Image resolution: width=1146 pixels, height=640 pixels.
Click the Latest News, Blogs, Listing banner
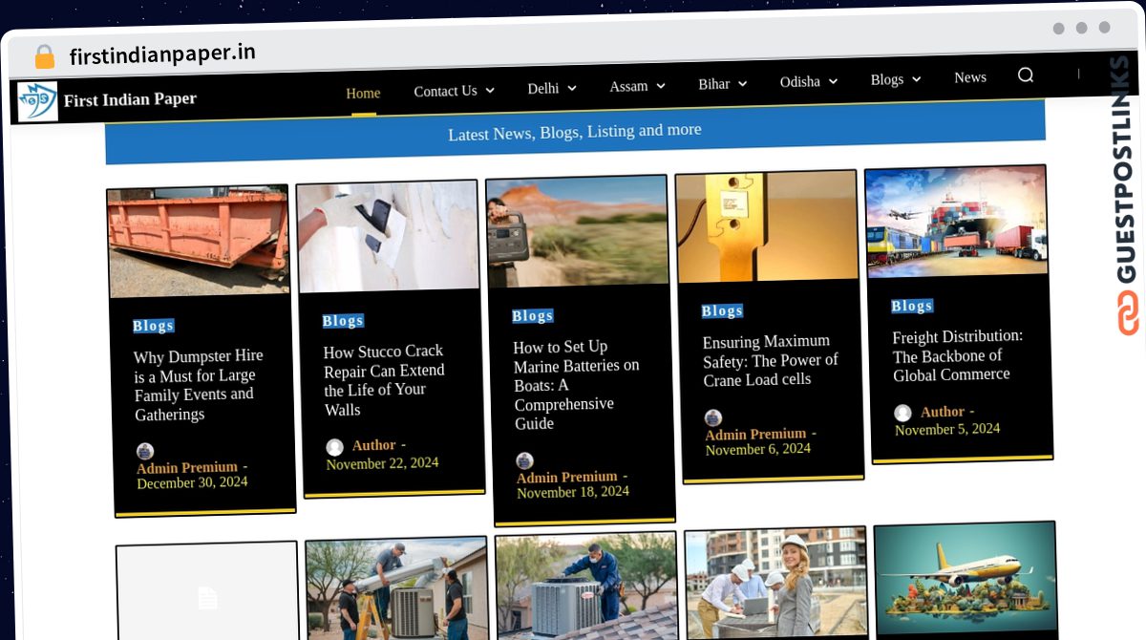[x=575, y=131]
